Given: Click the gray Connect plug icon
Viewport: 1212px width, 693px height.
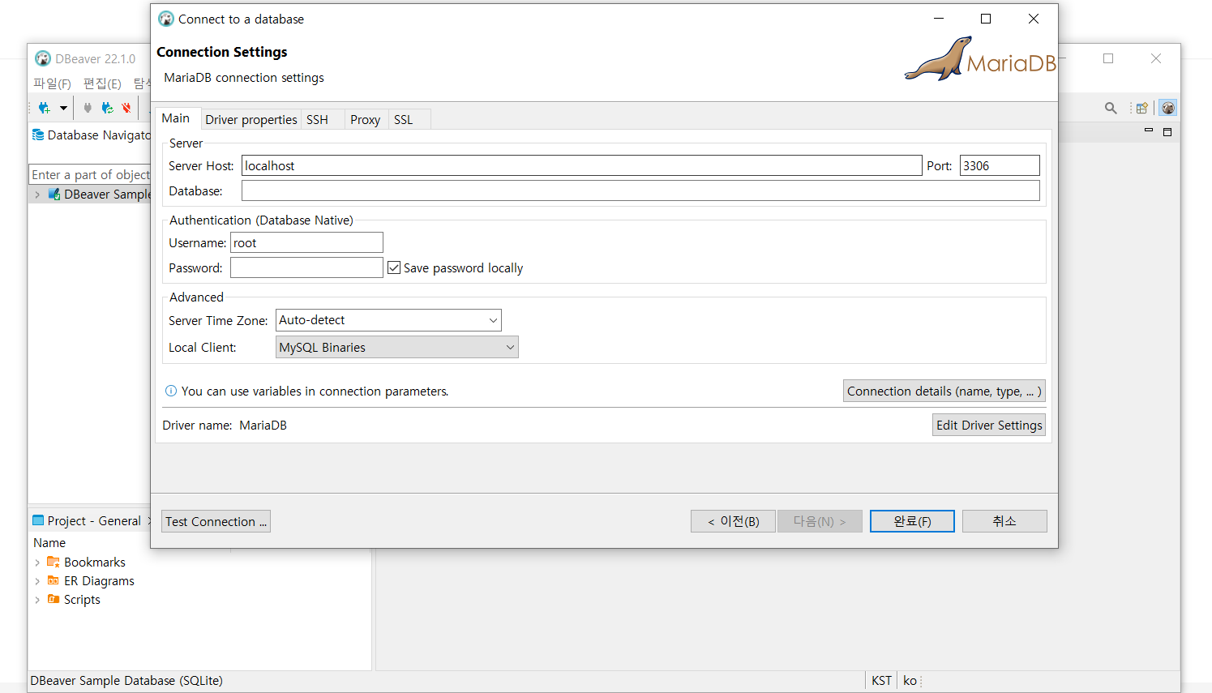Looking at the screenshot, I should point(88,108).
